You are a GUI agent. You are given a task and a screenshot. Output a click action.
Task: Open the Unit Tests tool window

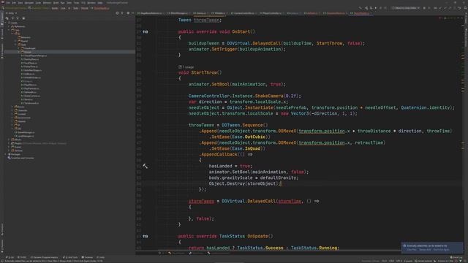[x=70, y=257]
